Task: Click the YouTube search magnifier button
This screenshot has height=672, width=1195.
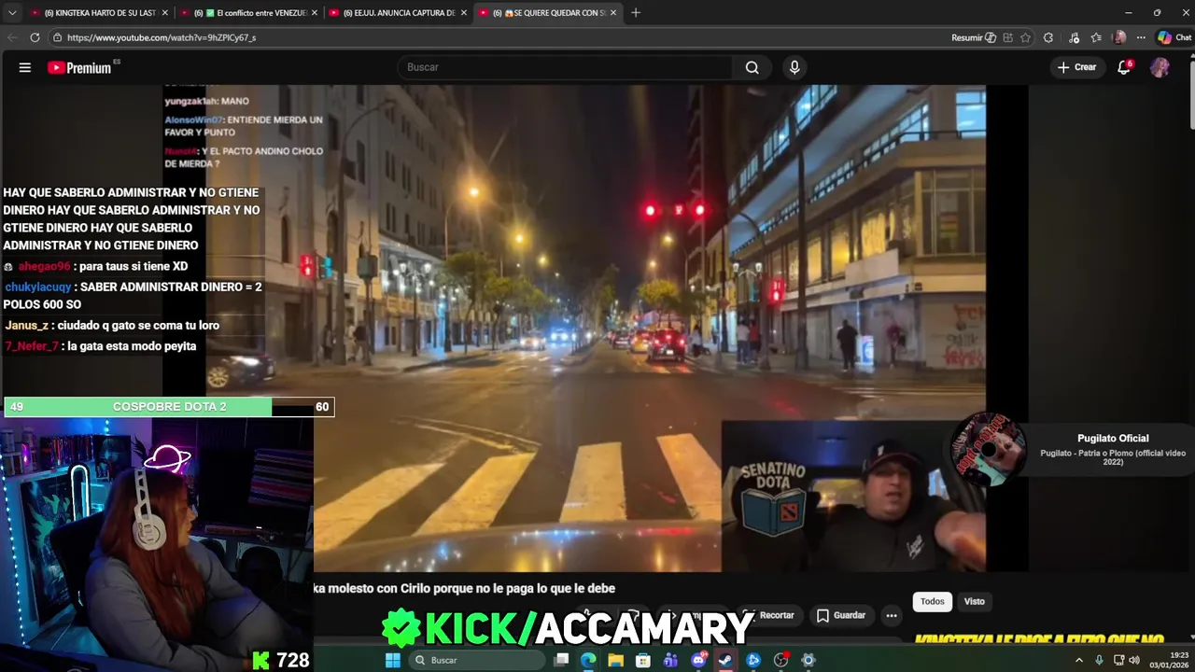Action: (752, 67)
